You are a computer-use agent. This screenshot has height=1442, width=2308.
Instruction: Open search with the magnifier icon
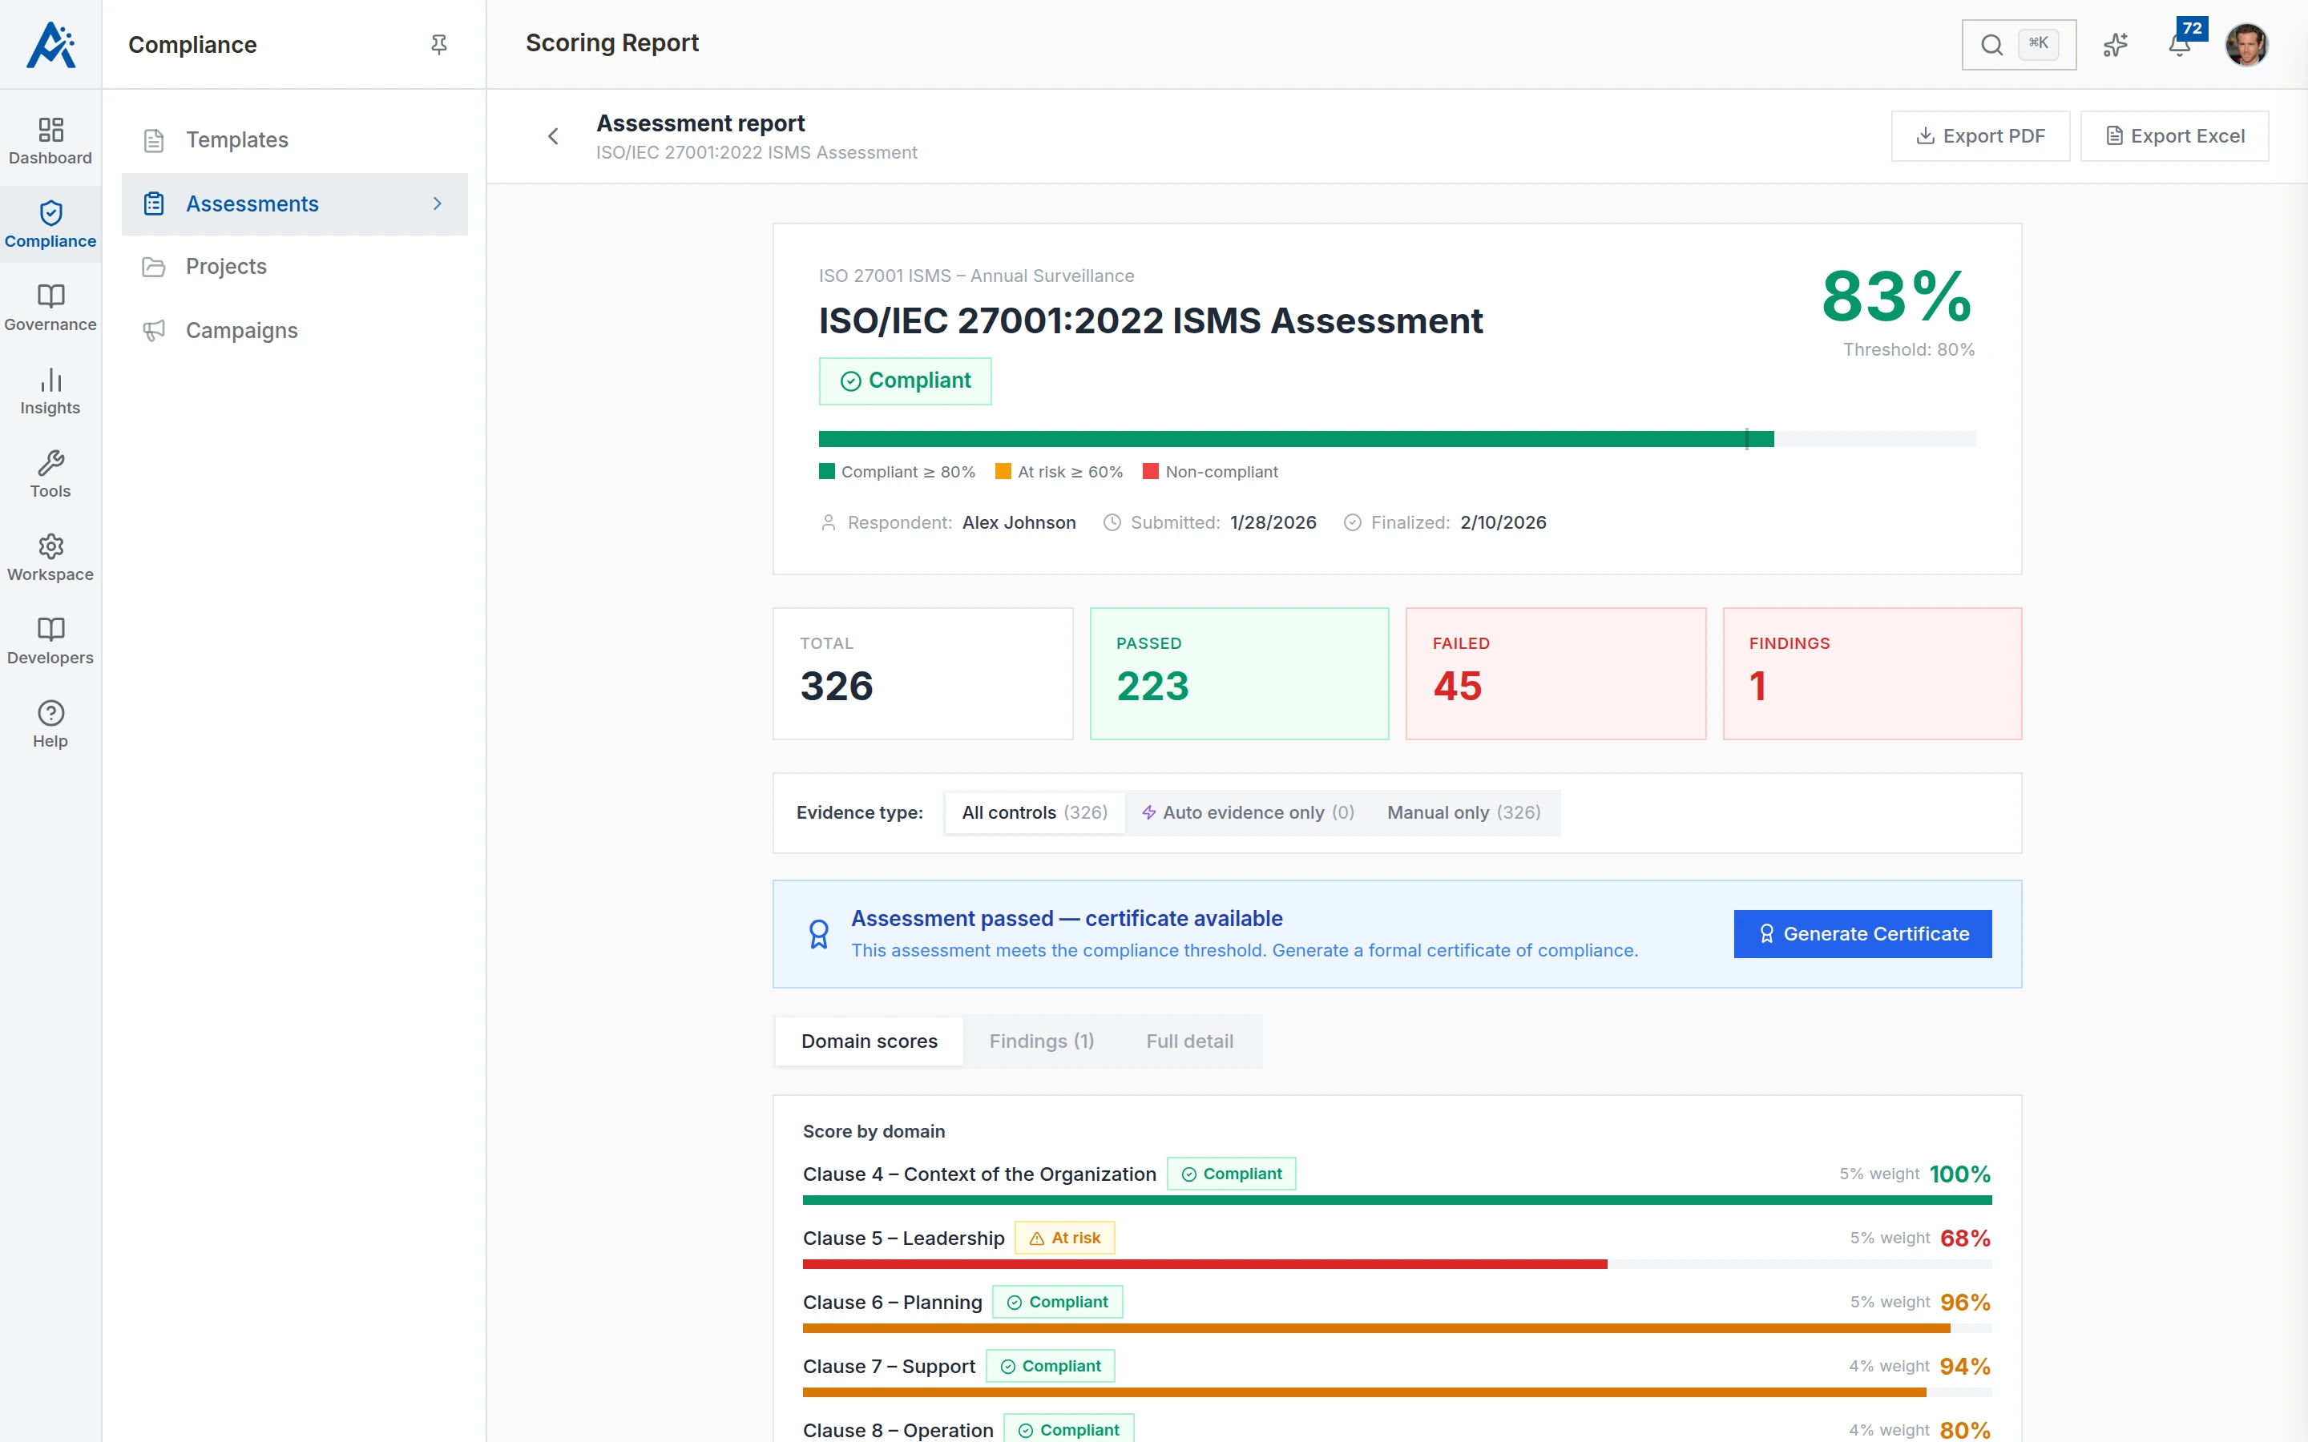[x=1991, y=45]
